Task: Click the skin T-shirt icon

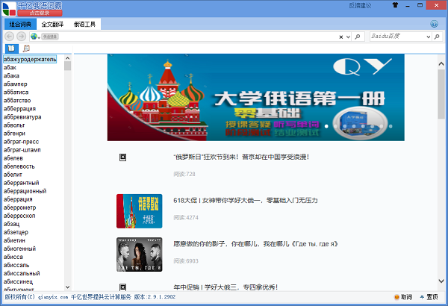Action: click(x=396, y=5)
